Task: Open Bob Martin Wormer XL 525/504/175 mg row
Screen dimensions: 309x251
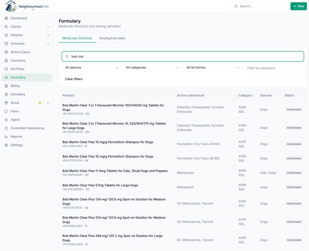Action: [x=183, y=128]
